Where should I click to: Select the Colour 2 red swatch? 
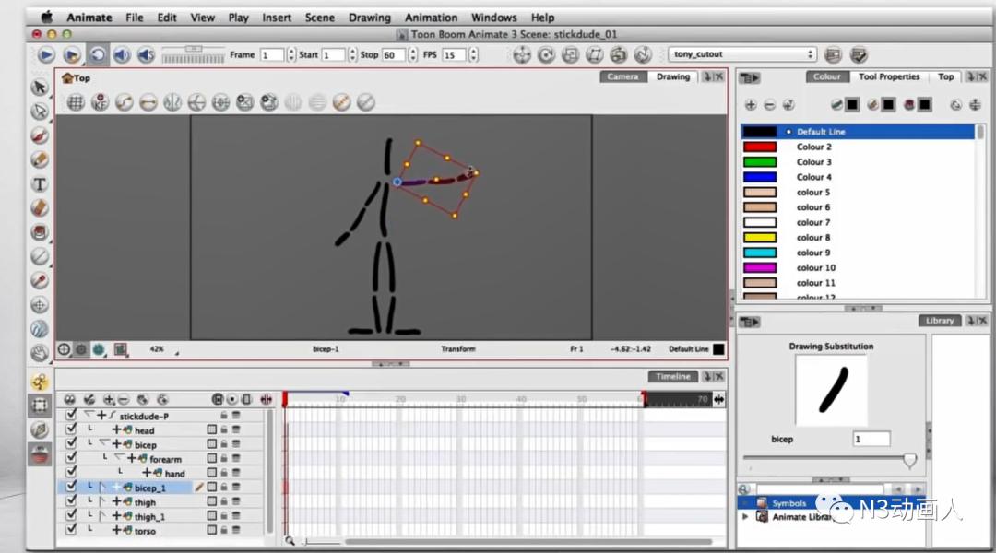tap(760, 147)
